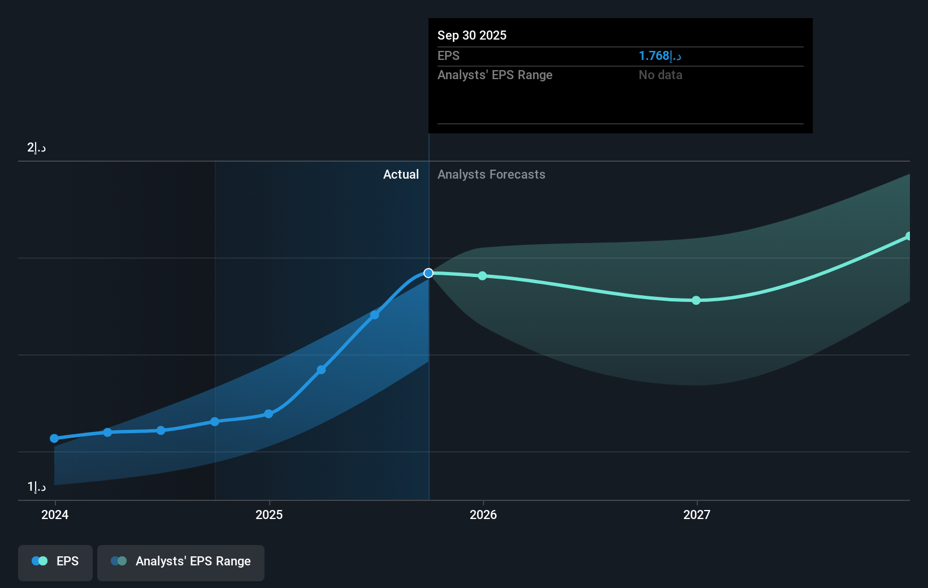Select the highlighted white data point at Actual boundary
The height and width of the screenshot is (588, 928).
[x=428, y=273]
